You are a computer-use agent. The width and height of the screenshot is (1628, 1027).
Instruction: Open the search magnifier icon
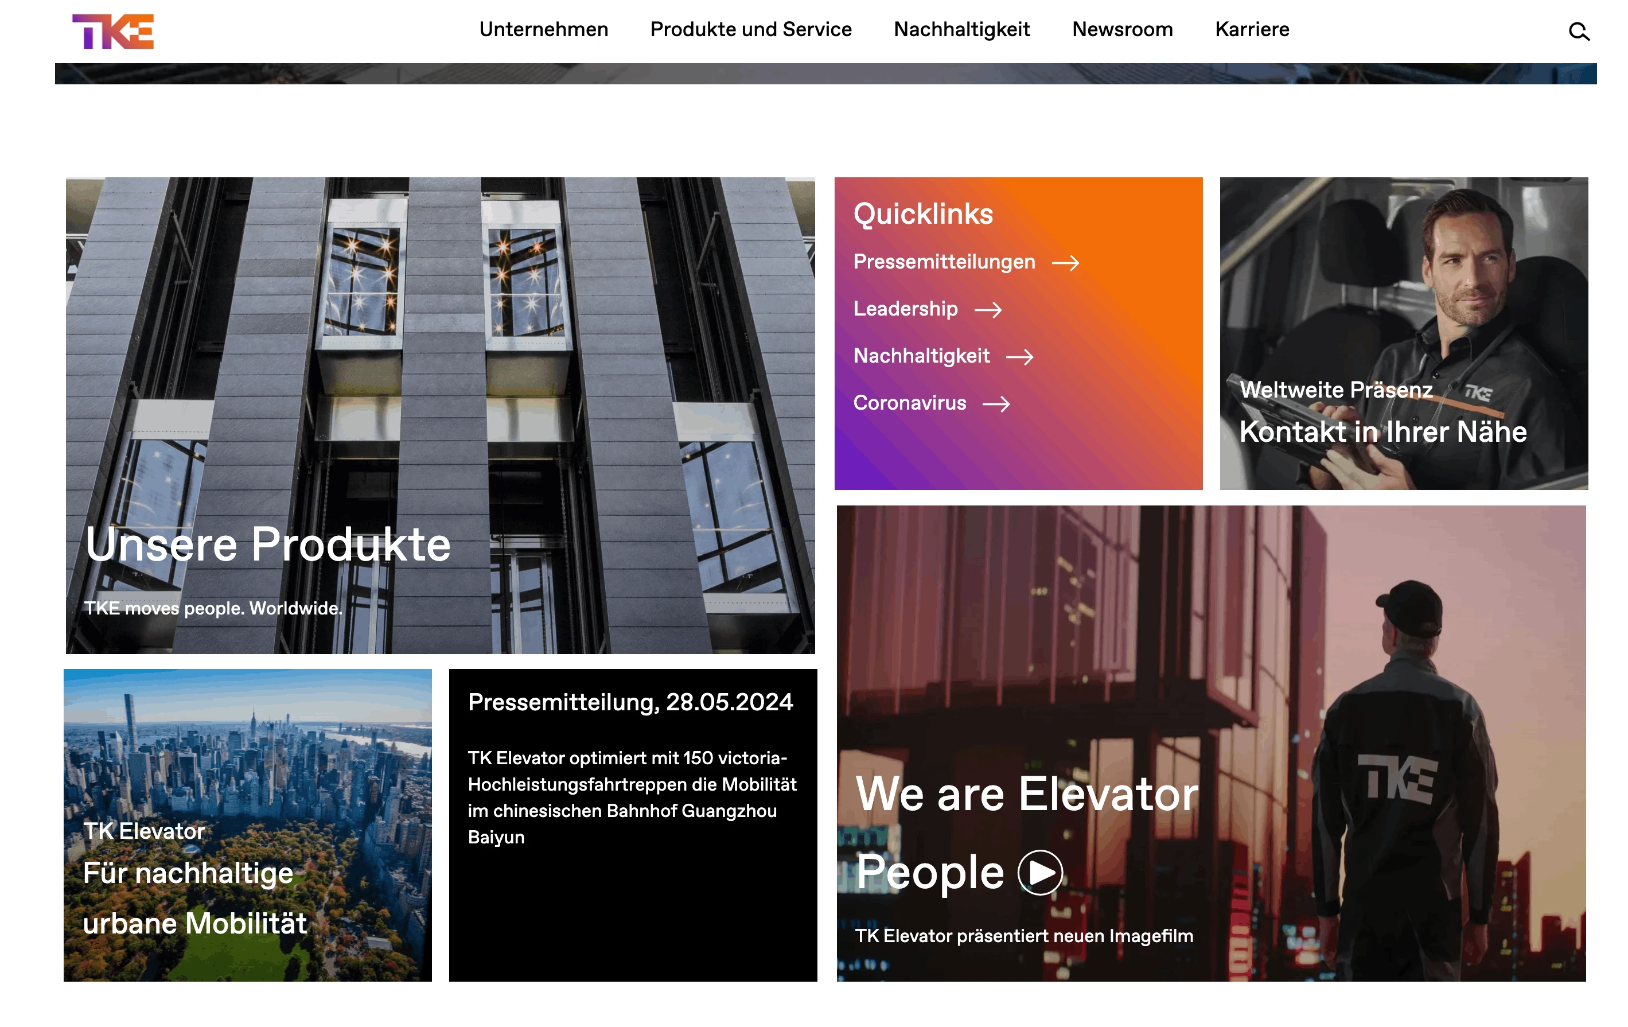click(x=1579, y=31)
